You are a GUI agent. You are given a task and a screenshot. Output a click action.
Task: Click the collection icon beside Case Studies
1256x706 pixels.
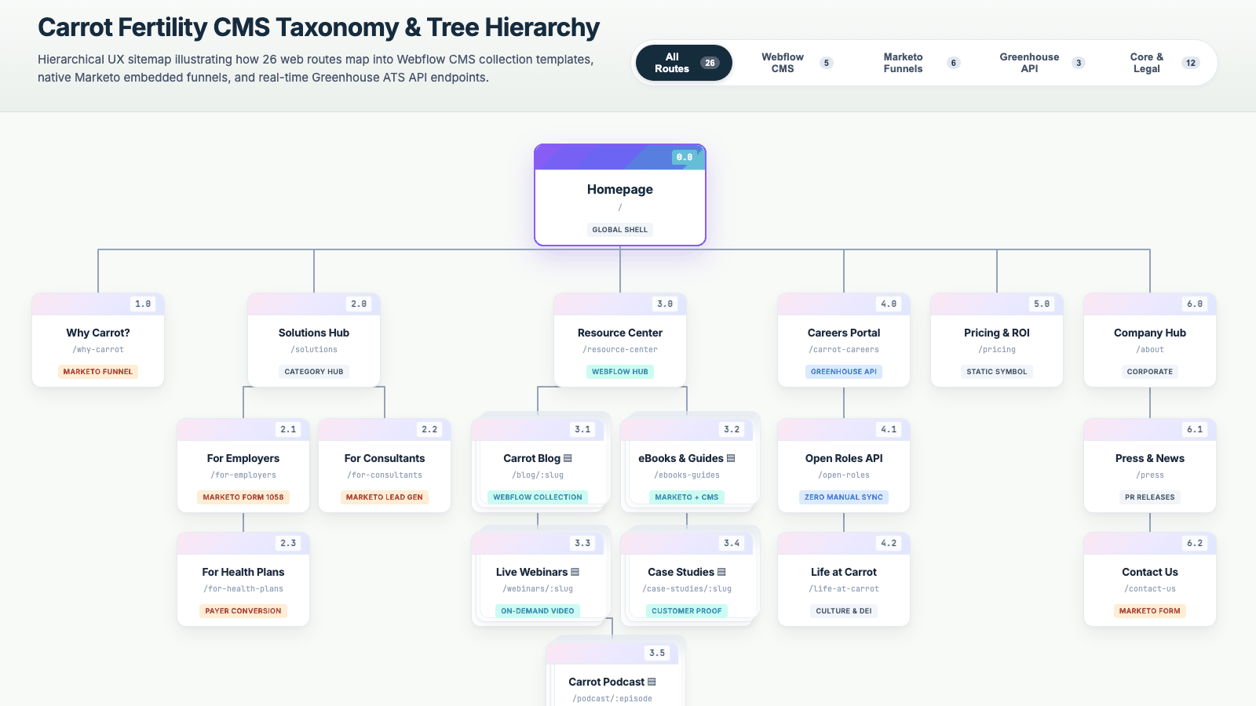pos(721,572)
